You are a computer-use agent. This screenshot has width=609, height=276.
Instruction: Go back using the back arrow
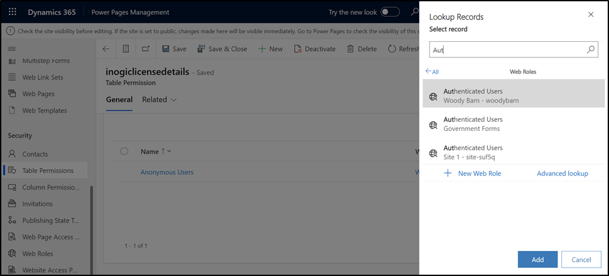[106, 49]
